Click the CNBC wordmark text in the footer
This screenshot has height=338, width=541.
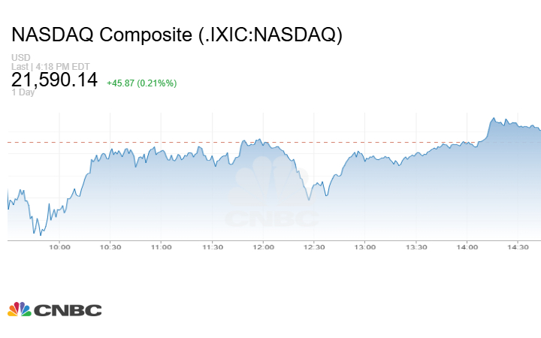68,310
